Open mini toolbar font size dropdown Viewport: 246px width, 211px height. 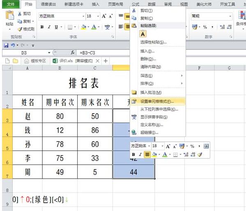(162, 146)
